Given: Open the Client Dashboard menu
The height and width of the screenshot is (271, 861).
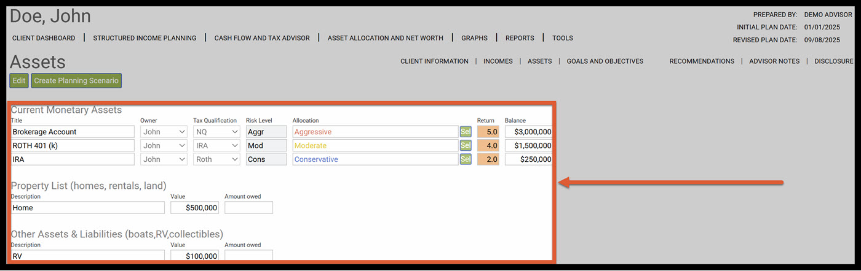Looking at the screenshot, I should tap(44, 38).
